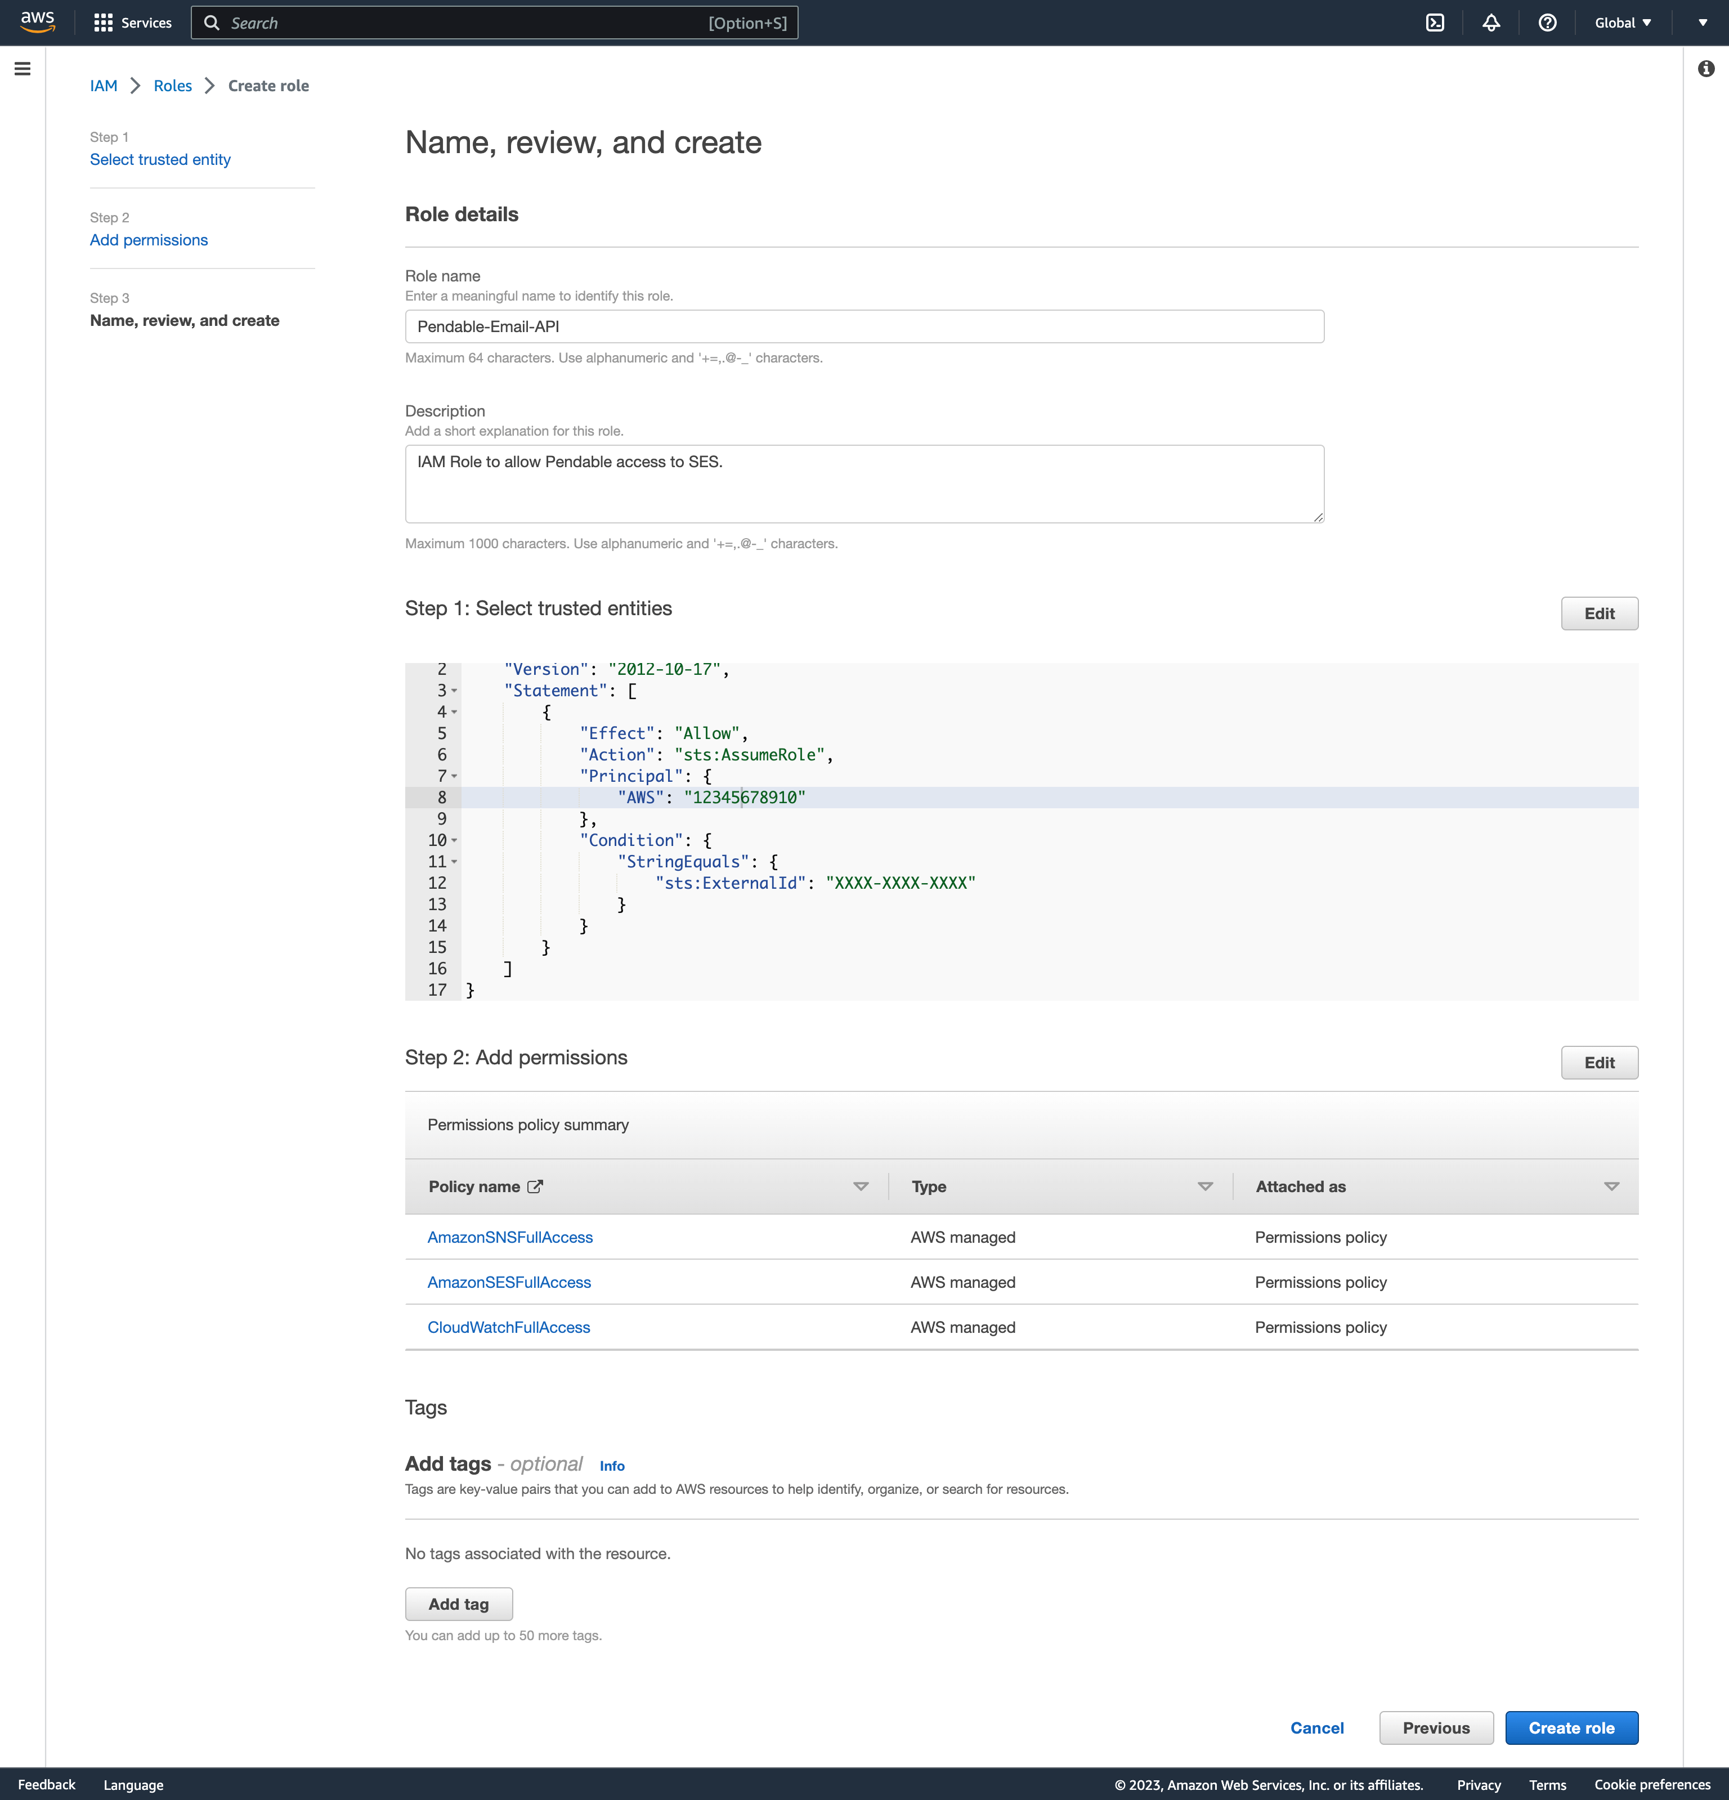Click the Permissions policy summary header

[x=528, y=1125]
